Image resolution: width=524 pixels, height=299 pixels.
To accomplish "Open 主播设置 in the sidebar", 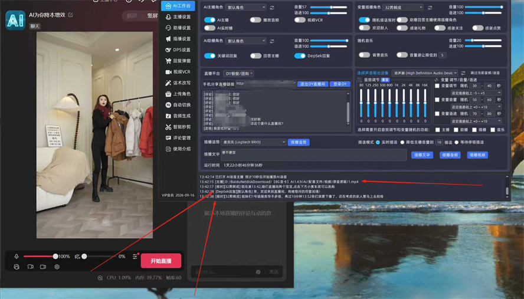I will 178,17.
